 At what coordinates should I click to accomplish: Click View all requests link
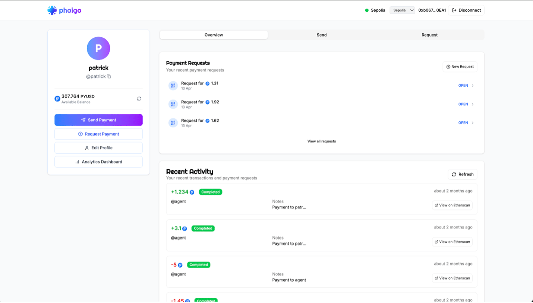pyautogui.click(x=321, y=141)
